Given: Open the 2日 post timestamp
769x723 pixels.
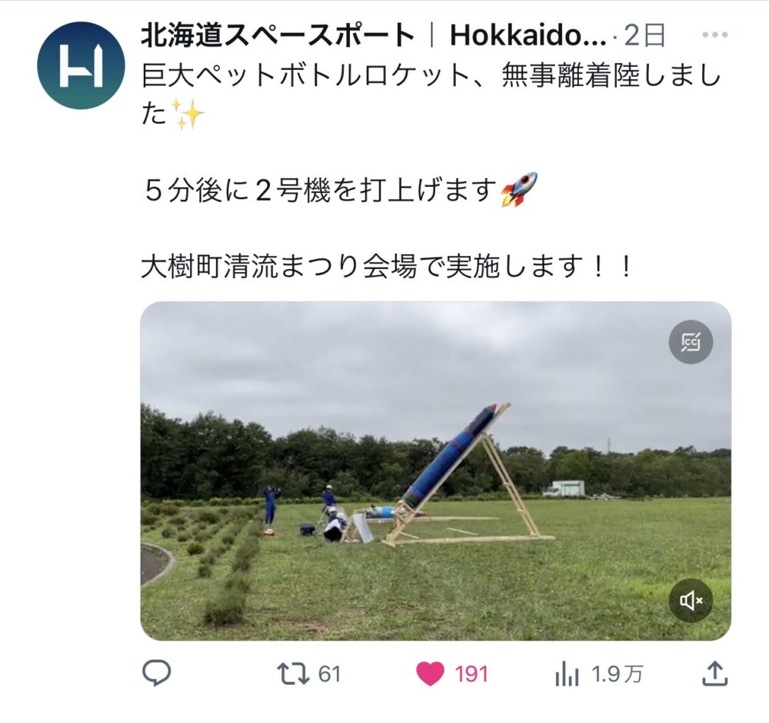Looking at the screenshot, I should pyautogui.click(x=645, y=35).
